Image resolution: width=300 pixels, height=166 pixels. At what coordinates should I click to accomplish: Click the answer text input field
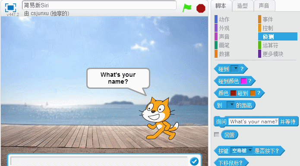pos(99,161)
